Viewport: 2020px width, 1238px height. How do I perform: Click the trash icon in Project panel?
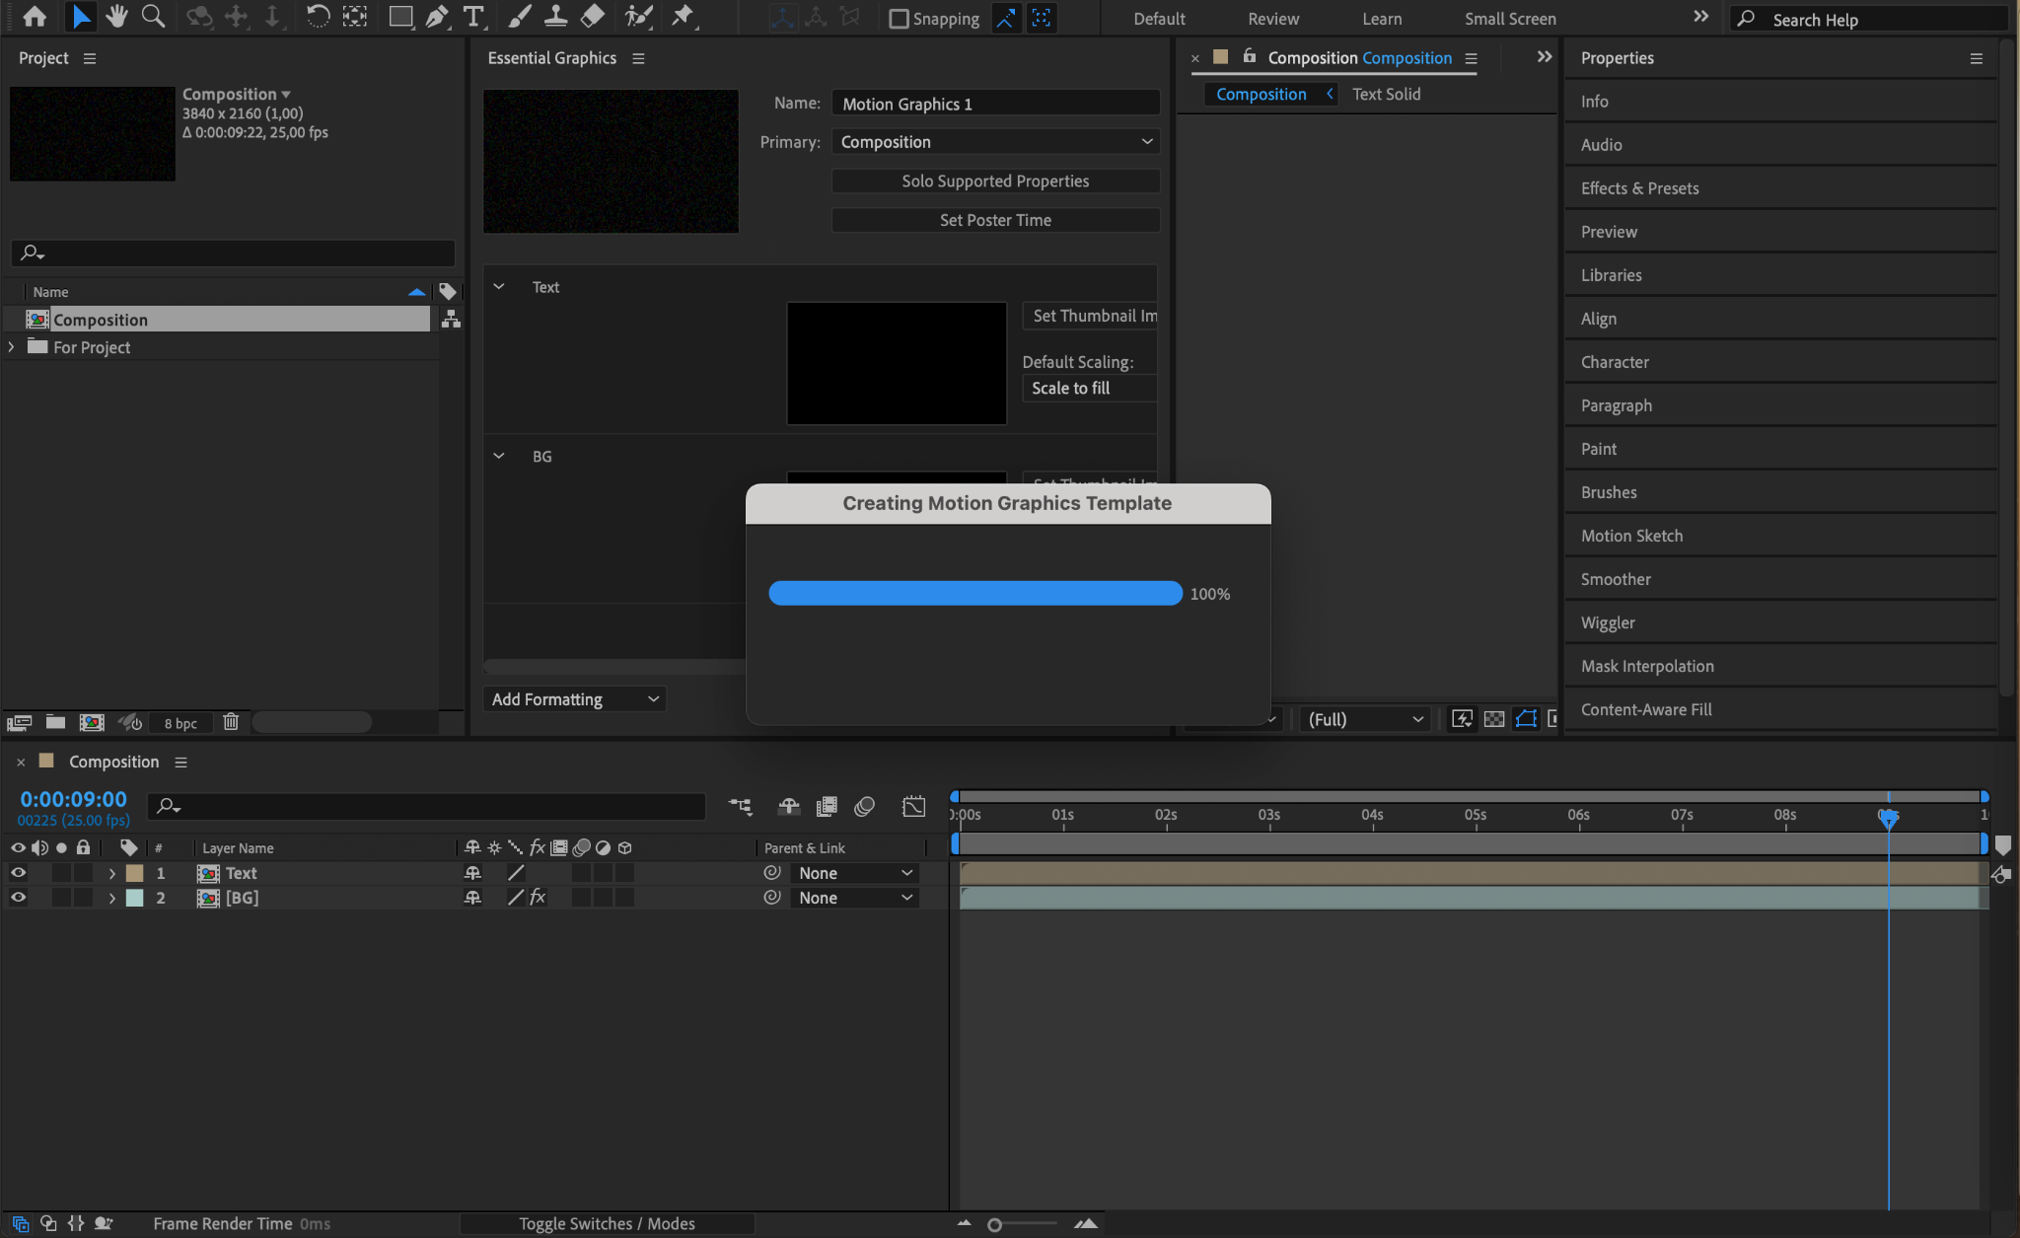point(231,722)
